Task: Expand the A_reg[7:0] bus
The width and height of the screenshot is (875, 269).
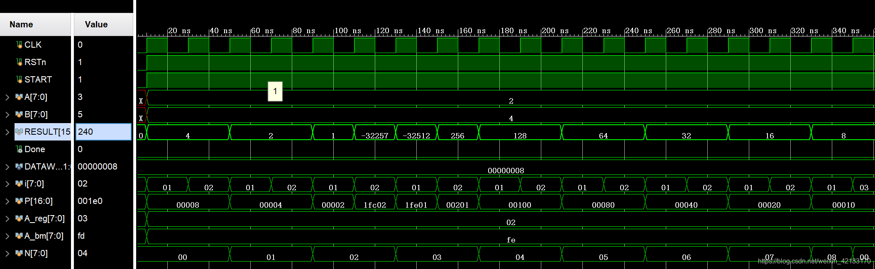Action: (x=7, y=218)
